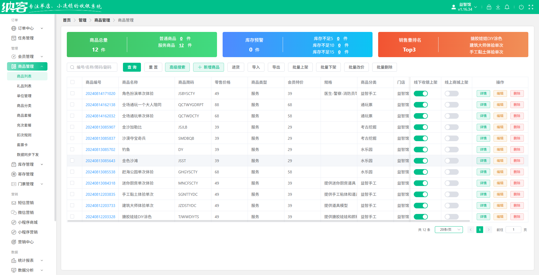
Task: Open 商品套餐 in the sidebar
Action: (x=24, y=115)
